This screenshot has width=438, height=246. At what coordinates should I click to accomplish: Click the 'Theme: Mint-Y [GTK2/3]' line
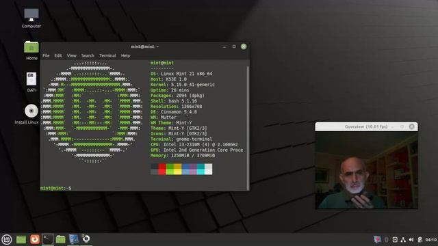click(x=179, y=128)
